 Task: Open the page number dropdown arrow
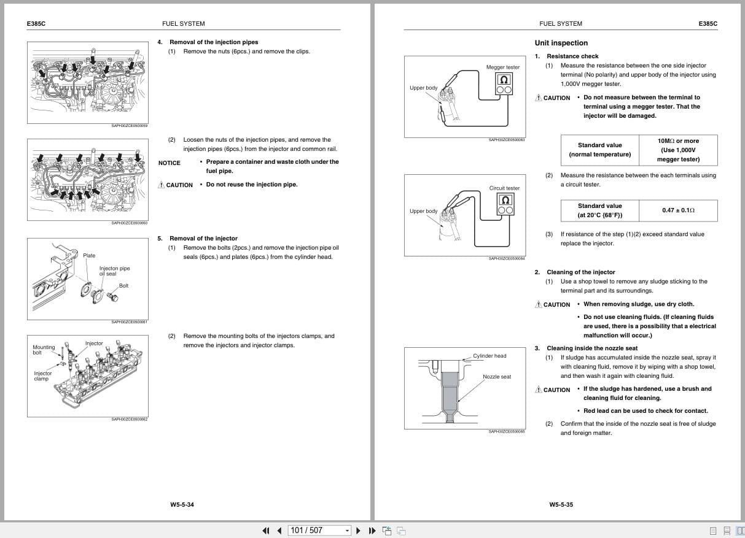(347, 531)
